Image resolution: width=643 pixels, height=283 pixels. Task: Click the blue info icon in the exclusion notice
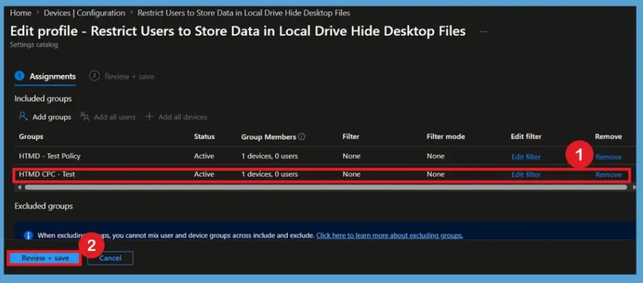pos(28,235)
